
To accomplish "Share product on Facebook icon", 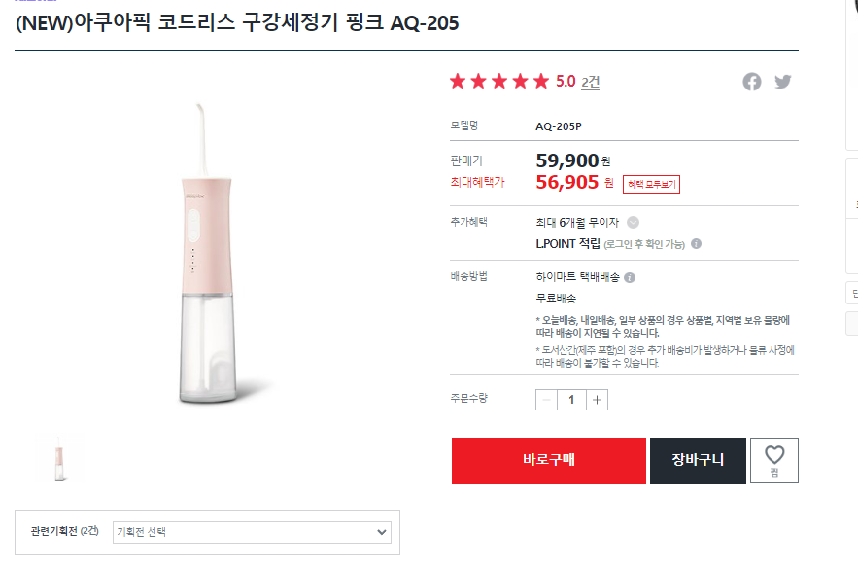I will (x=751, y=82).
